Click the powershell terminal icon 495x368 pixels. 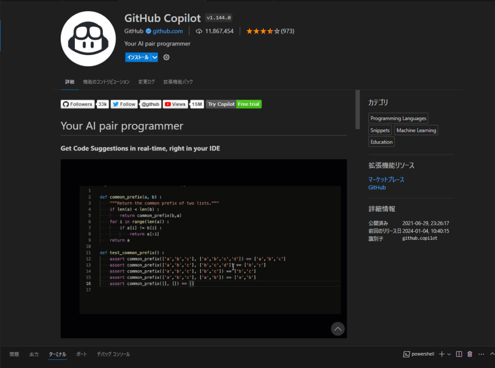406,354
